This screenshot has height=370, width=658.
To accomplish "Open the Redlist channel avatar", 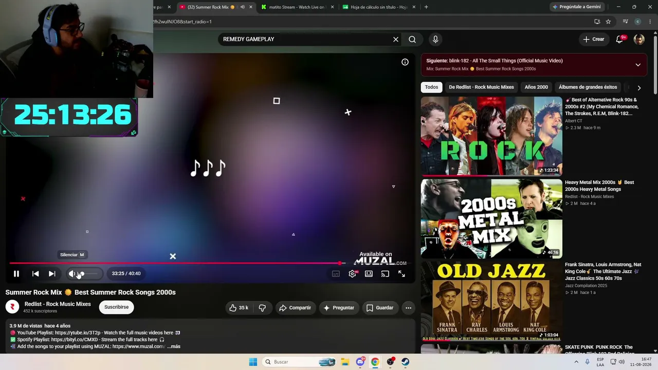I will pyautogui.click(x=12, y=307).
